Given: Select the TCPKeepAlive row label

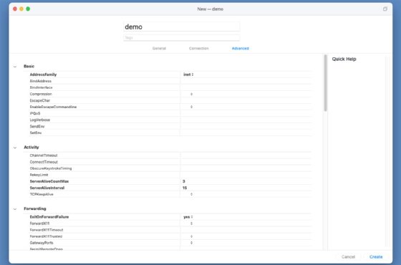Looking at the screenshot, I should tap(42, 194).
